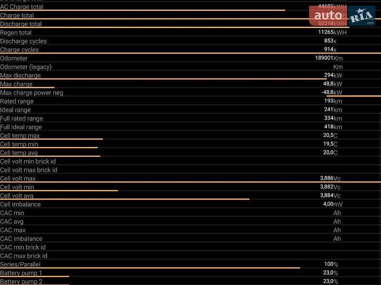The height and width of the screenshot is (285, 381).
Task: Select the 'Regen total' label
Action: 16,32
